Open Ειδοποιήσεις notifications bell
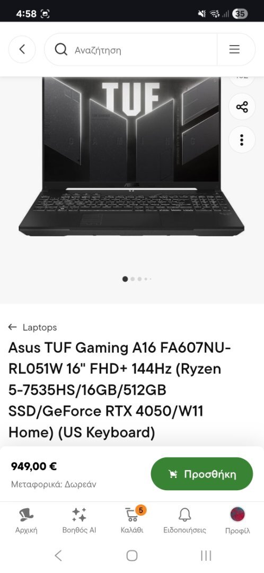This screenshot has height=573, width=264. (x=185, y=520)
